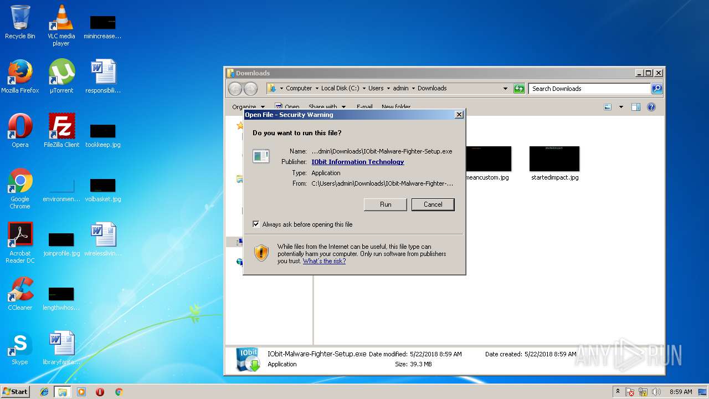Open the Opera browser shortcut
709x399 pixels.
point(20,131)
